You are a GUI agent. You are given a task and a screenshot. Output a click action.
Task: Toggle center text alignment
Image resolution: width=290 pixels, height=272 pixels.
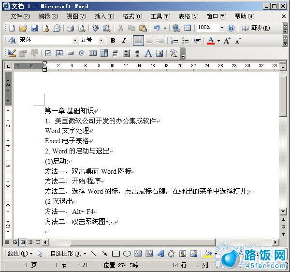pos(149,40)
